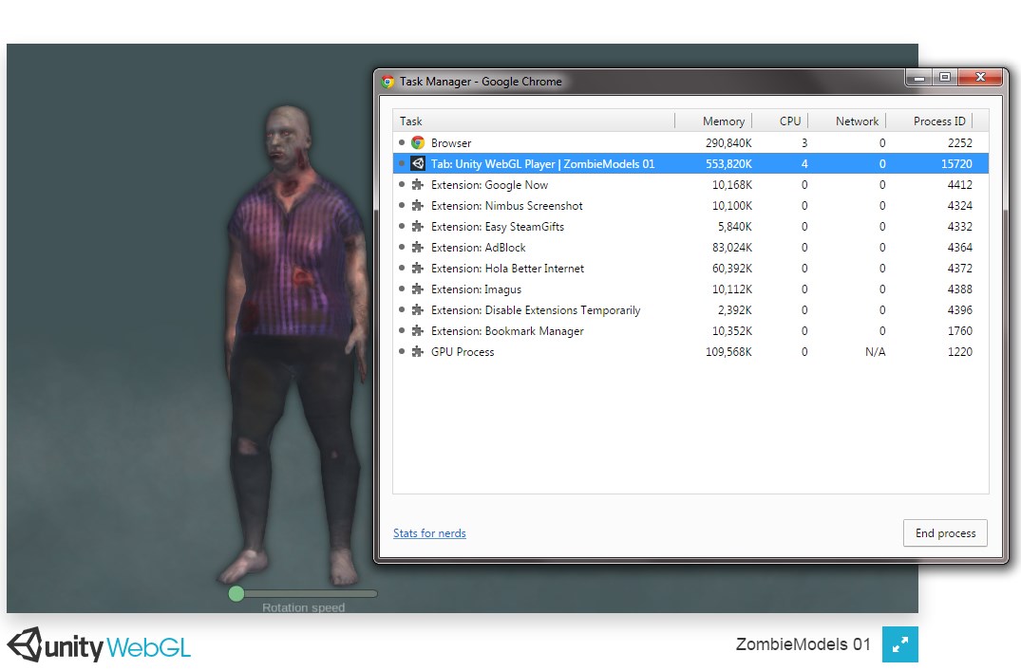This screenshot has width=1021, height=671.
Task: Sort by the CPU column header
Action: tap(780, 121)
